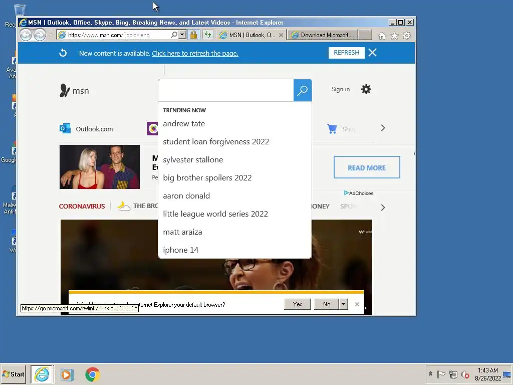The height and width of the screenshot is (385, 513).
Task: Open the Favorites star icon
Action: tap(395, 36)
